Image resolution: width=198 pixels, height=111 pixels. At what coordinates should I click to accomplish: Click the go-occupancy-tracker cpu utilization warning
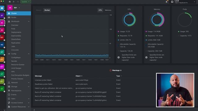click(54, 88)
